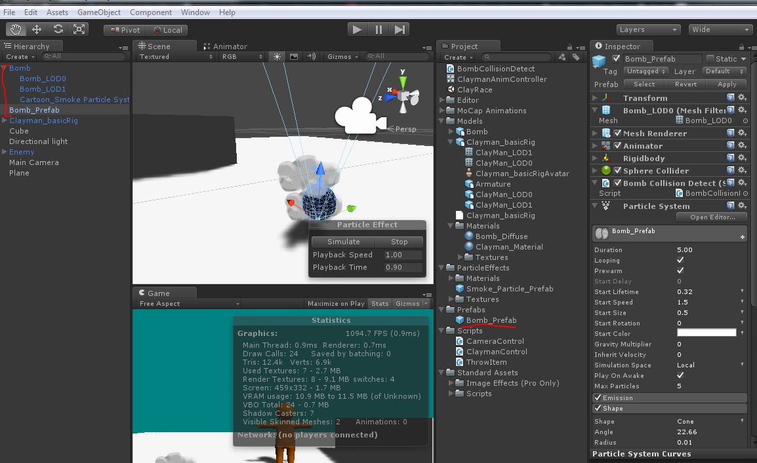Open the GameObject menu

coord(98,12)
